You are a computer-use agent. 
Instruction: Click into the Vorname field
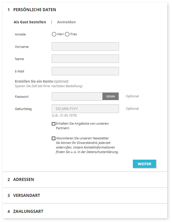tap(85, 47)
